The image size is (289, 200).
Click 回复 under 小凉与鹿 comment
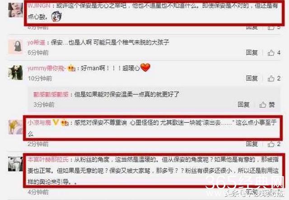(252, 144)
